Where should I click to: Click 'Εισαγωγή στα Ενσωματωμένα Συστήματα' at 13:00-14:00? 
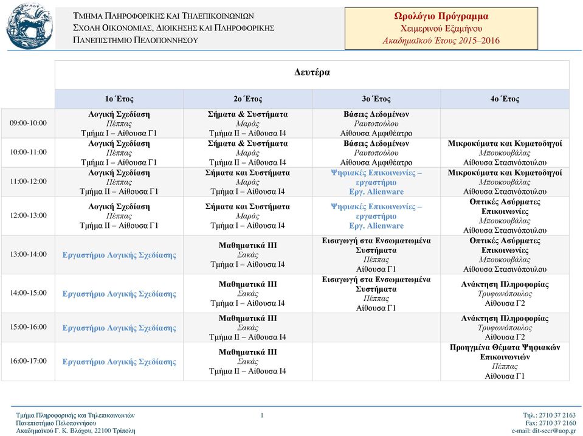pos(376,254)
